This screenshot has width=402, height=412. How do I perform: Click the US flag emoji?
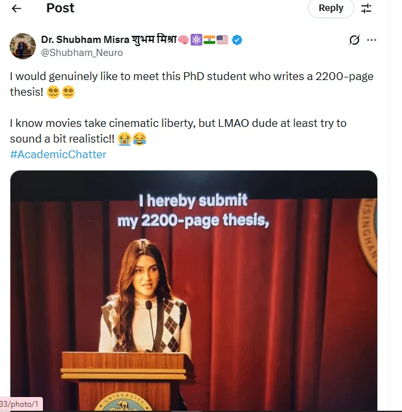tap(222, 40)
